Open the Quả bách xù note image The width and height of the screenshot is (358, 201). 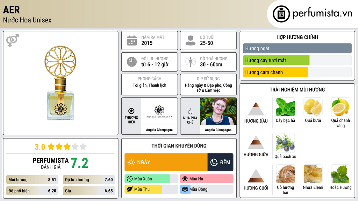click(x=285, y=143)
